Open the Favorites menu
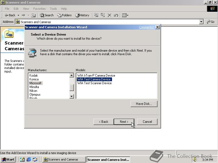218x163 pixels. point(39,9)
